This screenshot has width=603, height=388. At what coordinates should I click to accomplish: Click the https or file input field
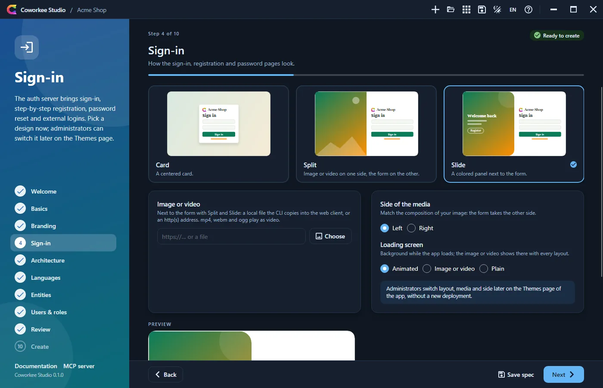click(231, 236)
